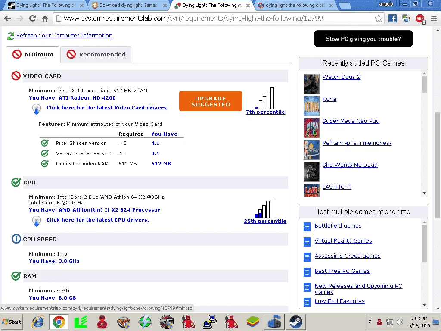This screenshot has height=331, width=441.
Task: Open the latest CPU drivers link
Action: pyautogui.click(x=98, y=219)
